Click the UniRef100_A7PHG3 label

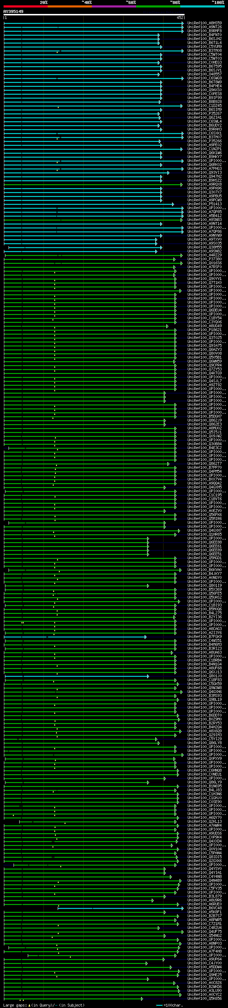pos(204,169)
